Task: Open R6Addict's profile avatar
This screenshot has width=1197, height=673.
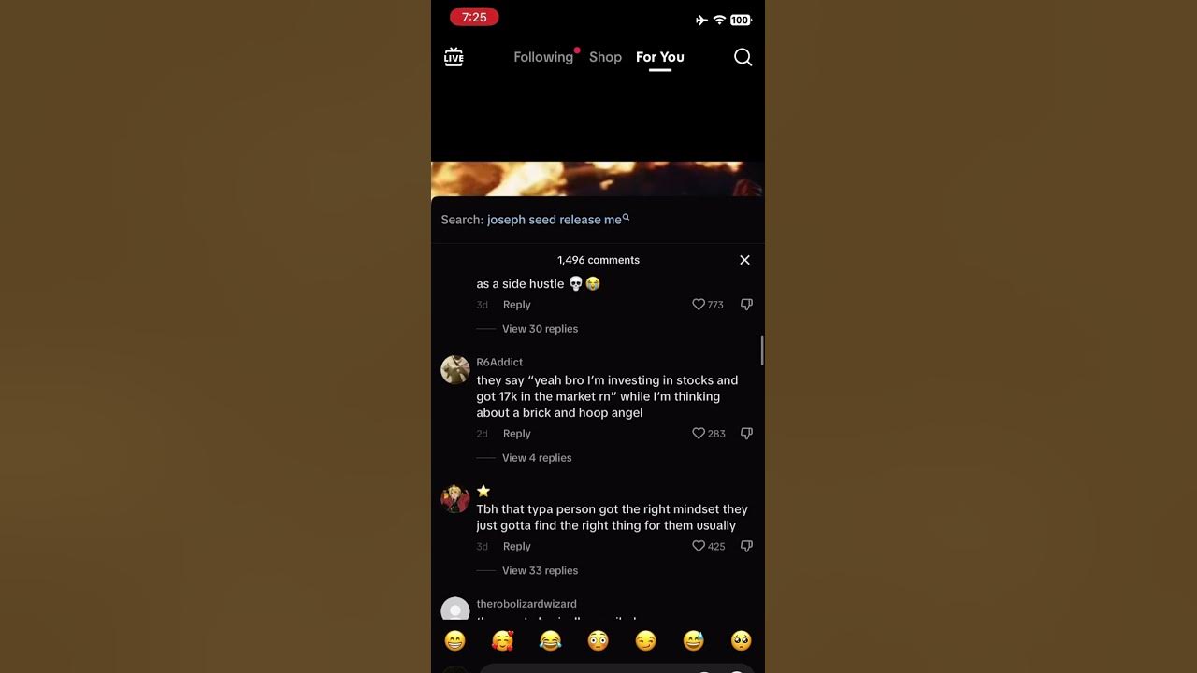Action: [455, 369]
